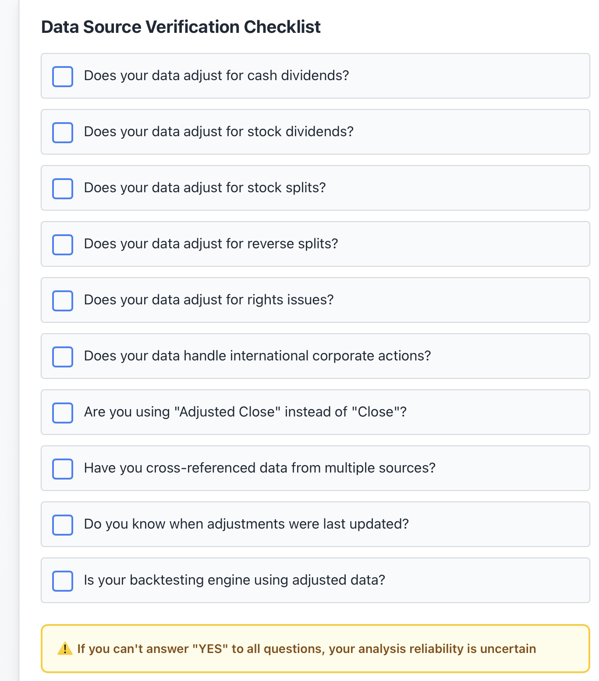Screen dimensions: 599x681
Task: Select the 'Is your backtesting engine' question row
Action: (315, 580)
